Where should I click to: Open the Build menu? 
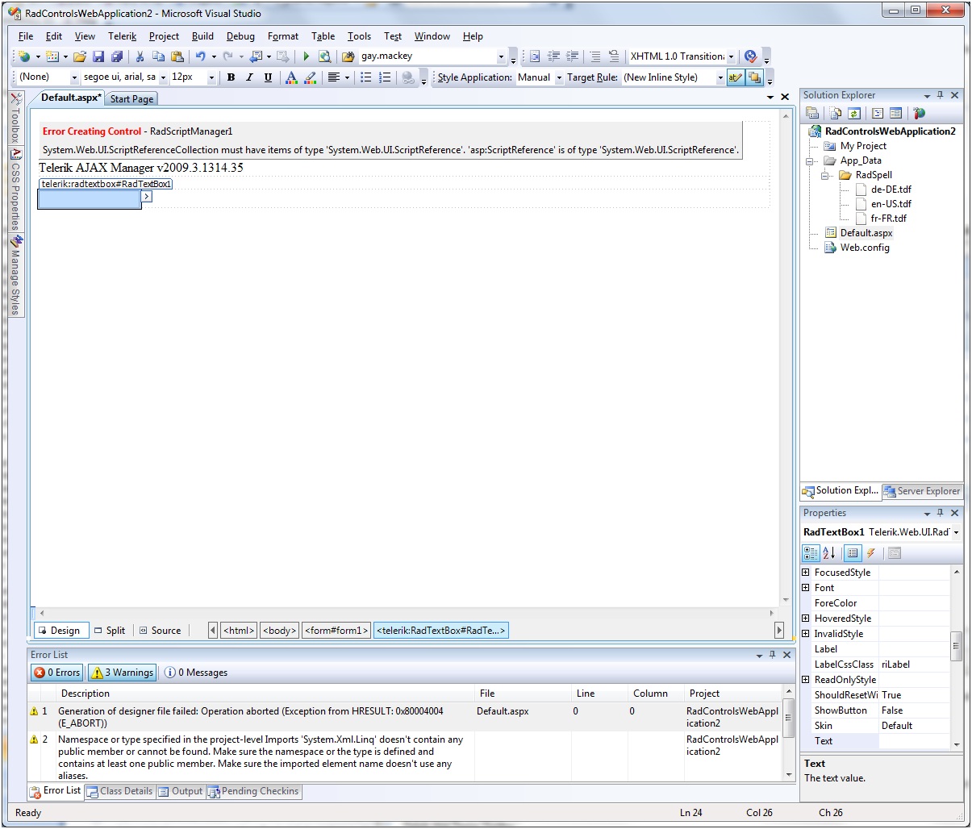[x=202, y=36]
